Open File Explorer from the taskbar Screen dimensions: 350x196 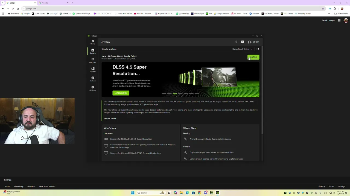(x=181, y=193)
